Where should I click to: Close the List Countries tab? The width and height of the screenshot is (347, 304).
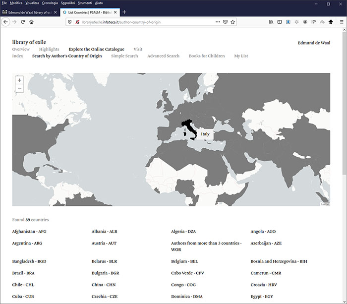pos(116,12)
